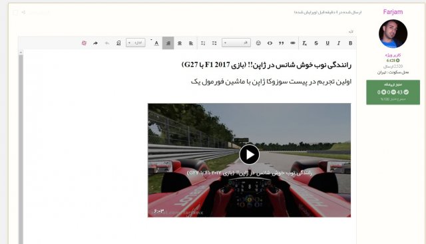Screen dimensions: 426x244
Task: Play the embedded F1 2017 video
Action: pos(249,154)
